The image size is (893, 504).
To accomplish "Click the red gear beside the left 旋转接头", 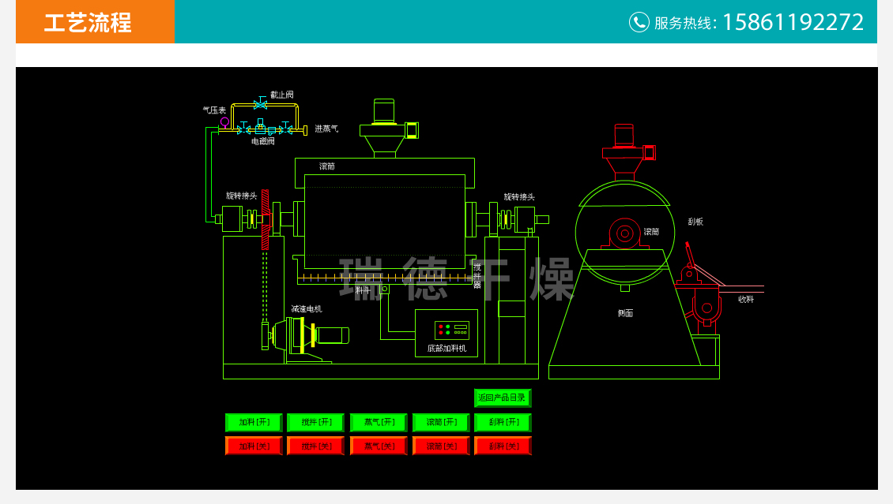I will [x=266, y=219].
